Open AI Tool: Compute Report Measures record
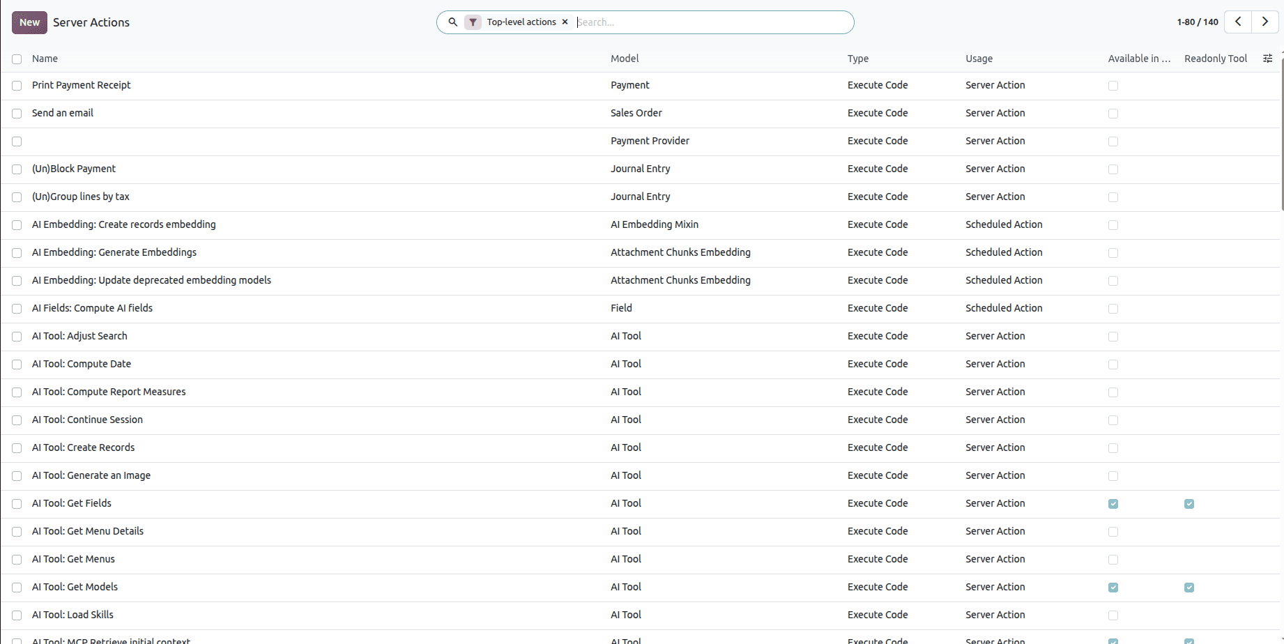The image size is (1284, 644). click(x=109, y=392)
